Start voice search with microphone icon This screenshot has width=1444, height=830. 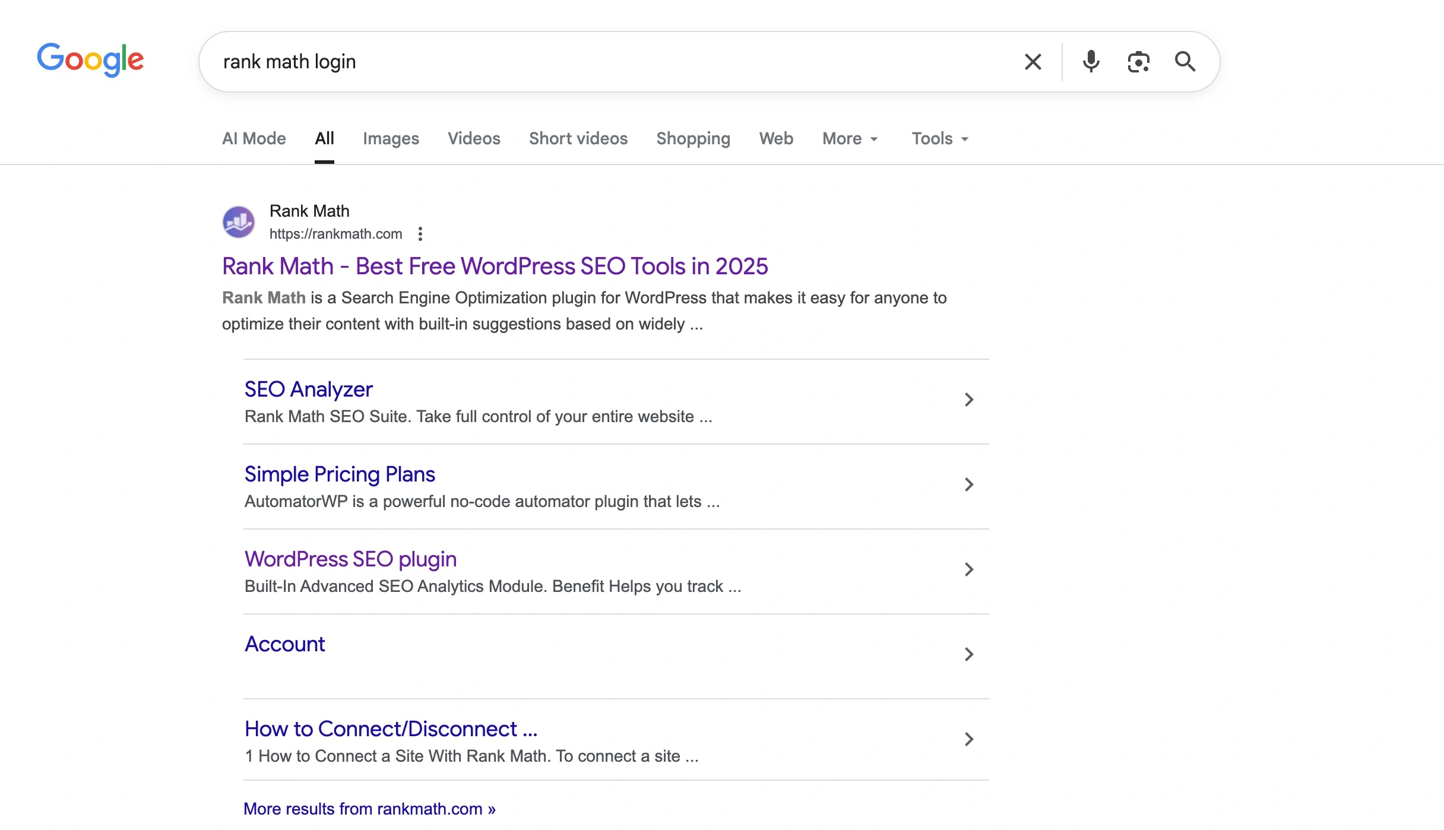(1091, 62)
